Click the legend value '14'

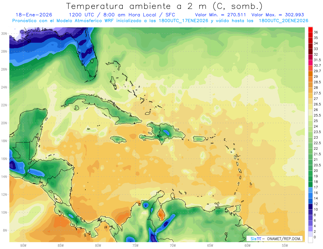point(316,198)
